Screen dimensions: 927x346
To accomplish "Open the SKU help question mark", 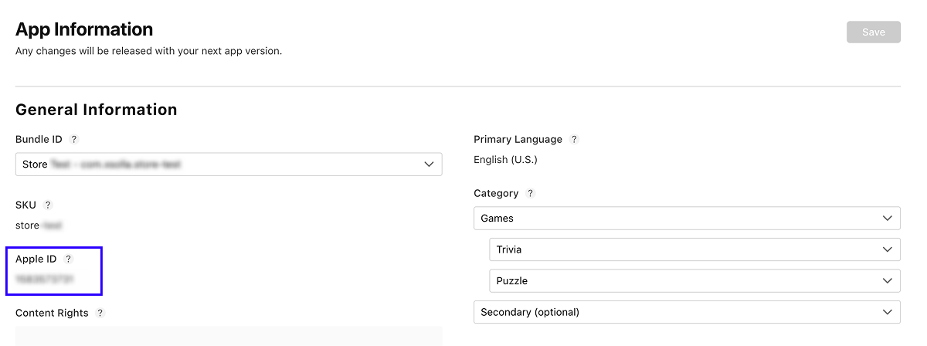I will [x=48, y=205].
